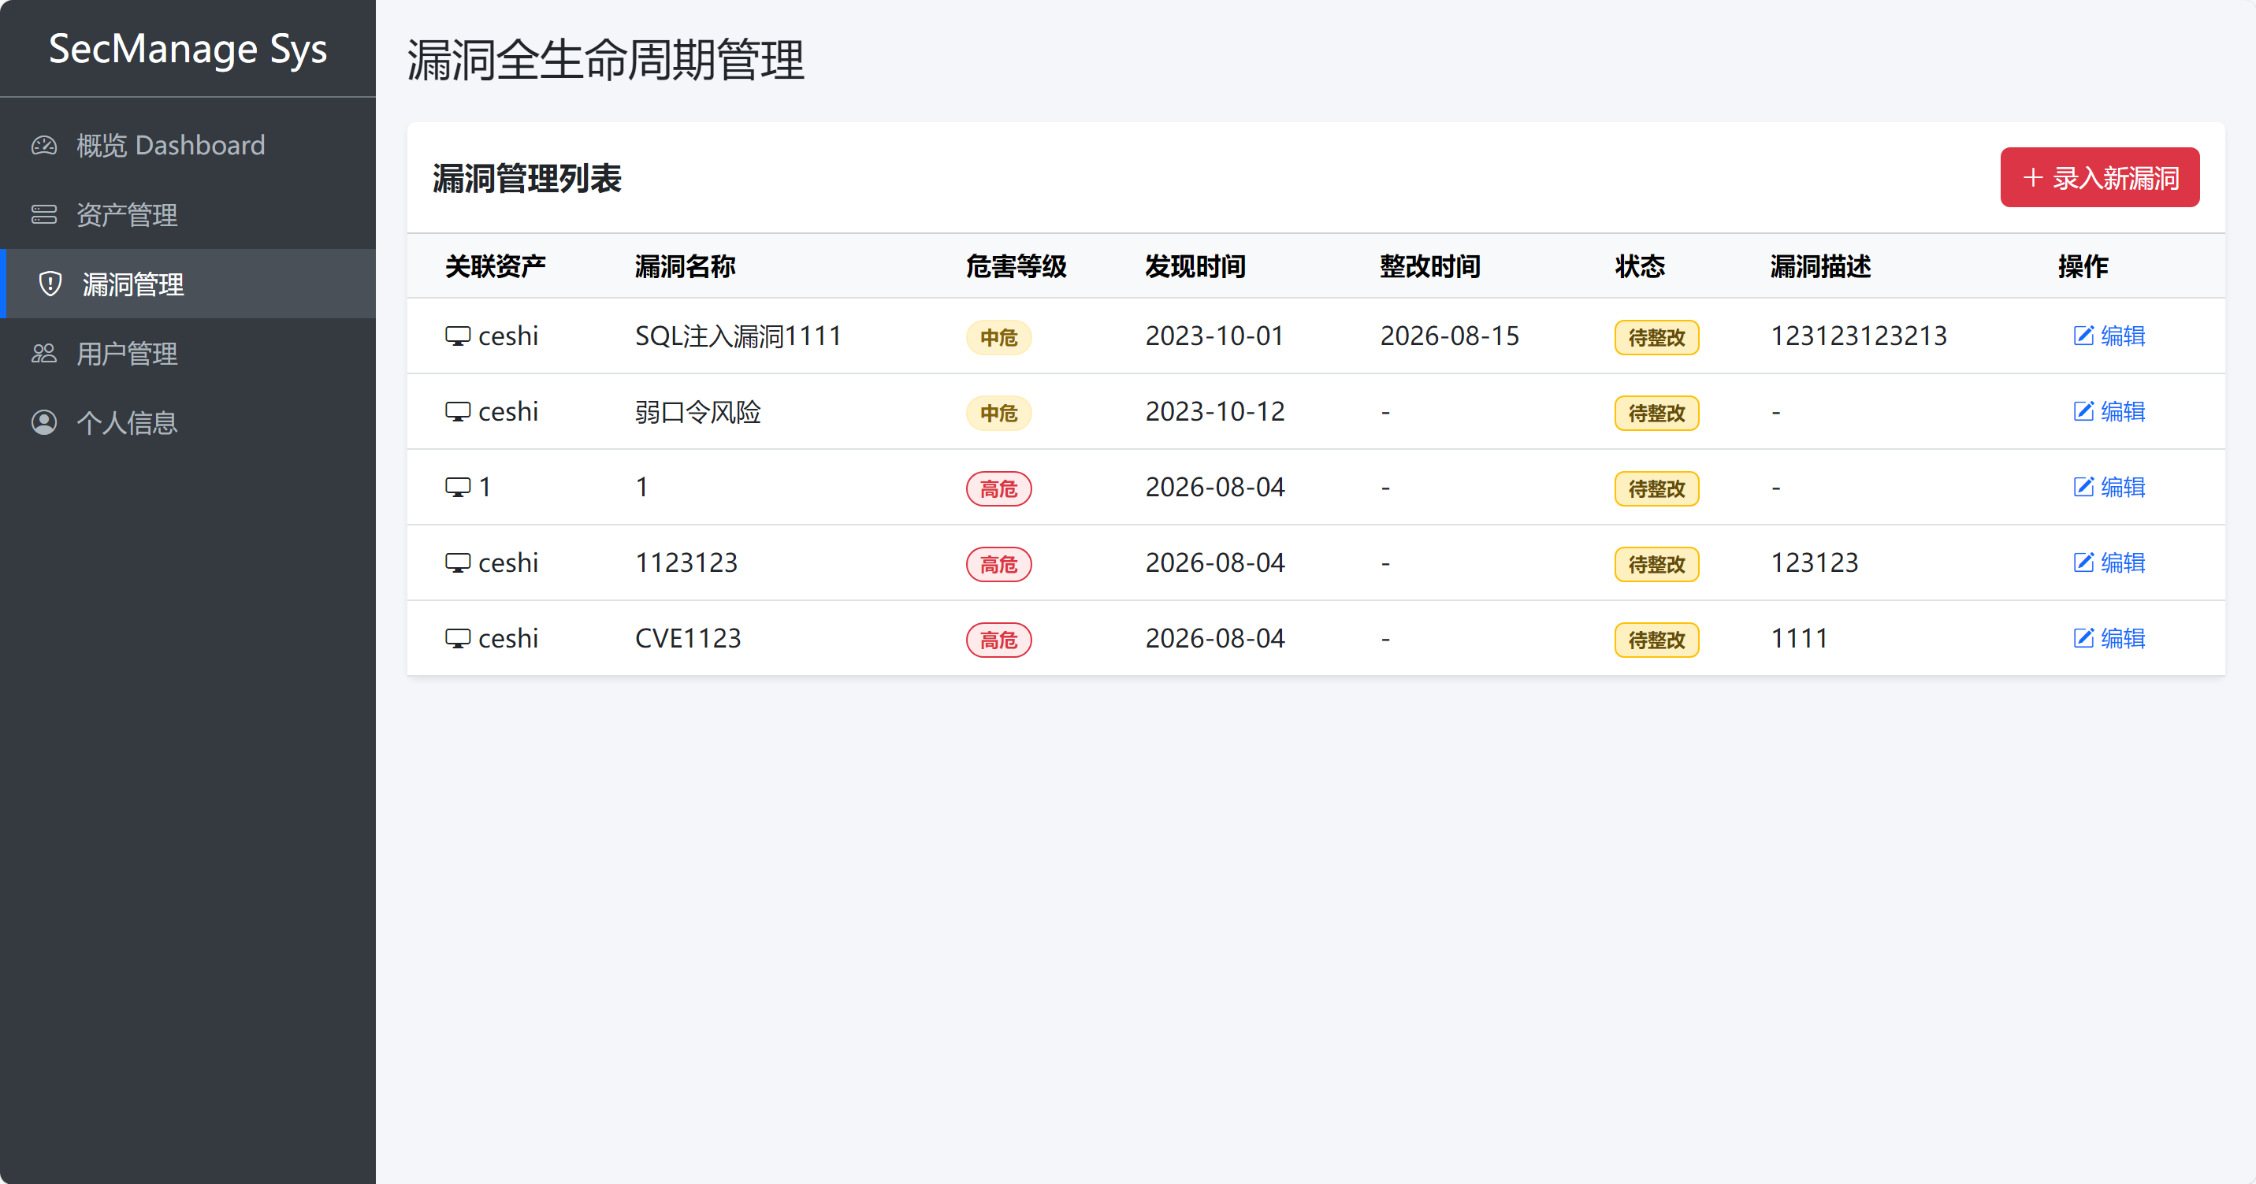Click monitor icon beside asset 1
This screenshot has width=2256, height=1184.
[457, 487]
